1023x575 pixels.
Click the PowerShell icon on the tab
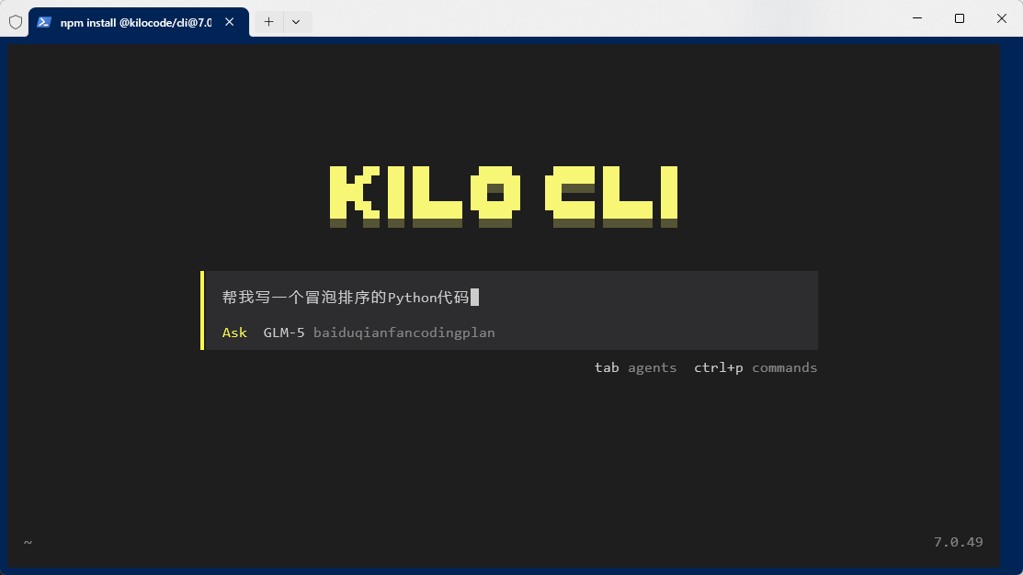tap(43, 21)
